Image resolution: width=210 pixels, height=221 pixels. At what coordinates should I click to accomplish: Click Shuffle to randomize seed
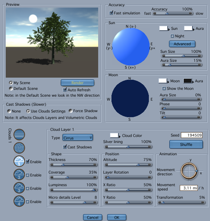click(186, 144)
